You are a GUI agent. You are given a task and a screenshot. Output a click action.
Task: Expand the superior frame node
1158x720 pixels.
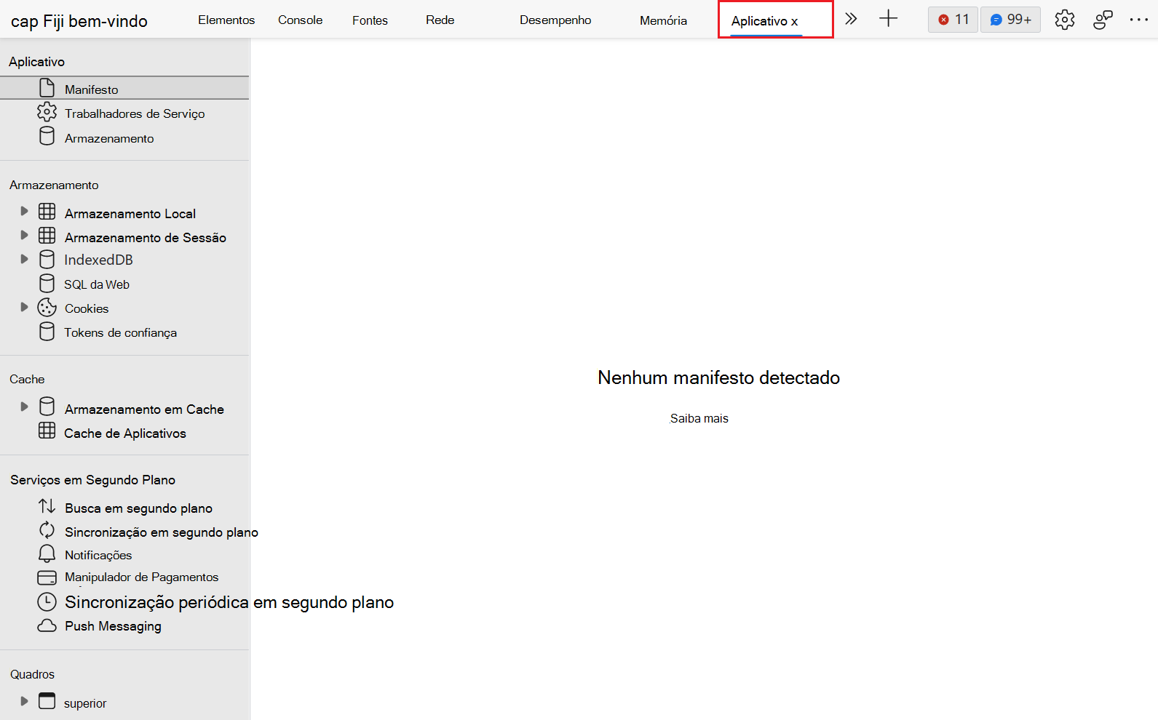[24, 701]
